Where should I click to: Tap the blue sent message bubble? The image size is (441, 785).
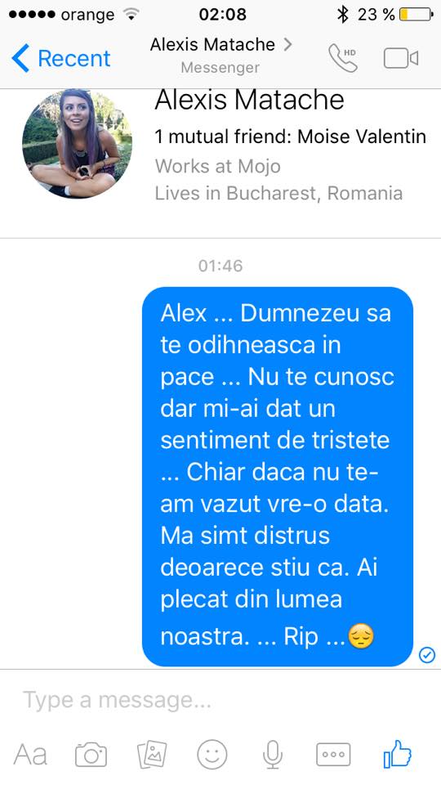[x=278, y=476]
